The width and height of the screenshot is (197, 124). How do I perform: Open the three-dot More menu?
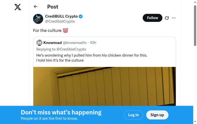coord(174,18)
